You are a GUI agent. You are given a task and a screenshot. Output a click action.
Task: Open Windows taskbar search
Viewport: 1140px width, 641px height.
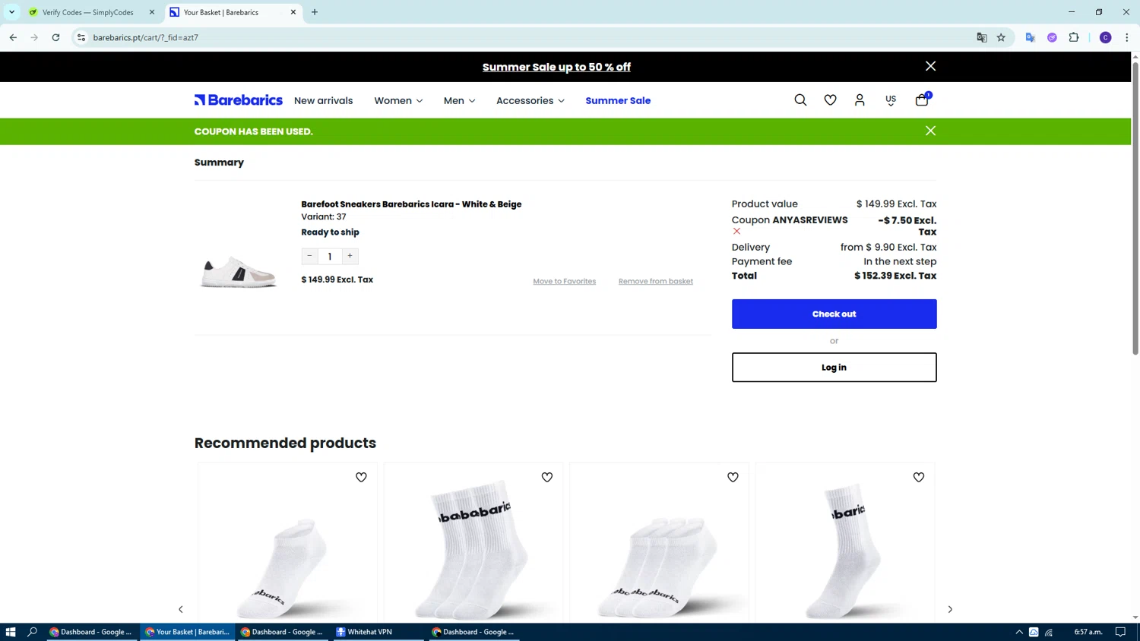pos(32,632)
